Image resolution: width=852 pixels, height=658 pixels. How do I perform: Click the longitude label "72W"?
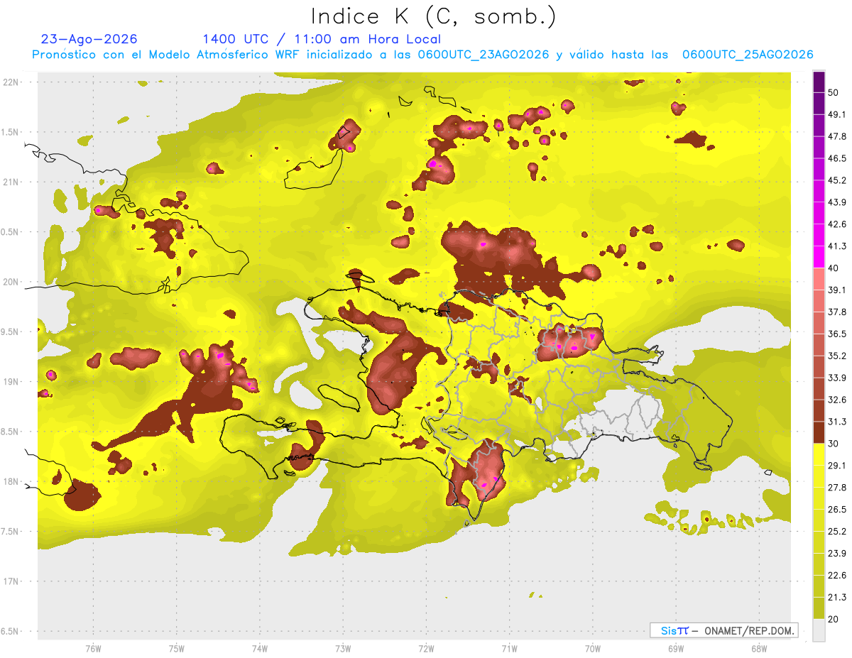click(x=427, y=649)
